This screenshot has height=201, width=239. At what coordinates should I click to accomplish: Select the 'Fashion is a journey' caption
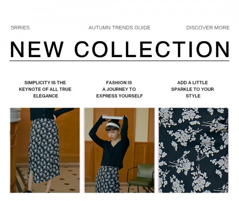[x=119, y=89]
